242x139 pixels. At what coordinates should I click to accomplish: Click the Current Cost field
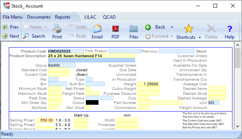(x=59, y=75)
